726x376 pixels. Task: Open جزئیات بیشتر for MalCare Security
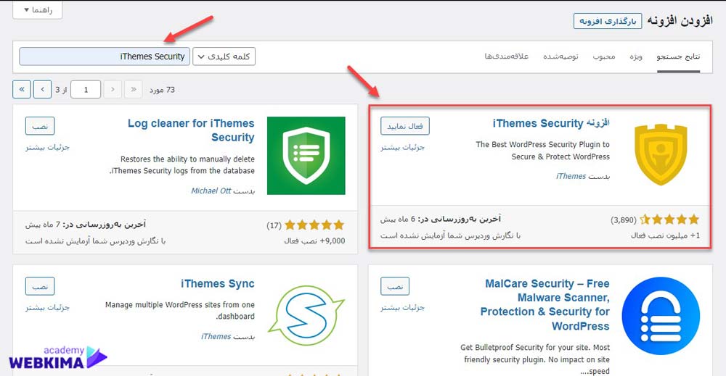[x=402, y=308]
